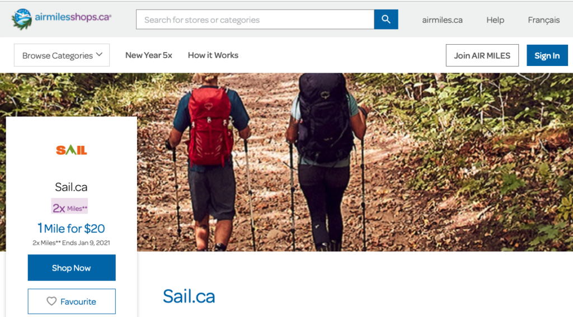Click the magnifying glass search icon
This screenshot has height=317, width=573.
point(386,20)
